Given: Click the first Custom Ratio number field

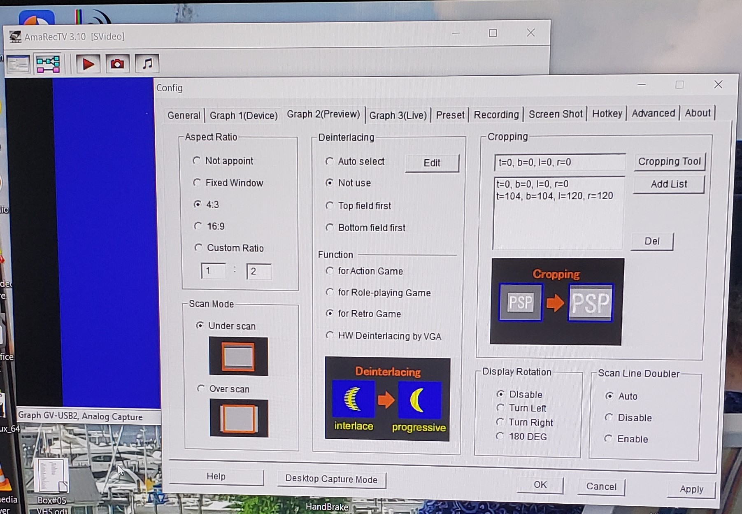Looking at the screenshot, I should [x=213, y=271].
